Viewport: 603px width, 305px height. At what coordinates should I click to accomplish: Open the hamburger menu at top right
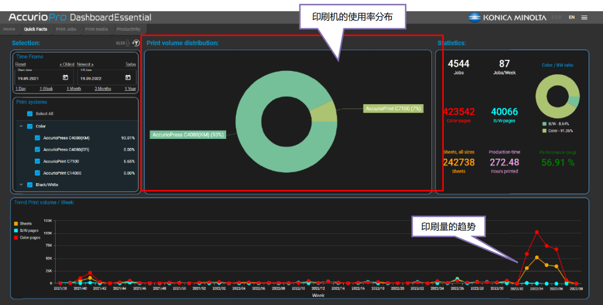pyautogui.click(x=584, y=17)
